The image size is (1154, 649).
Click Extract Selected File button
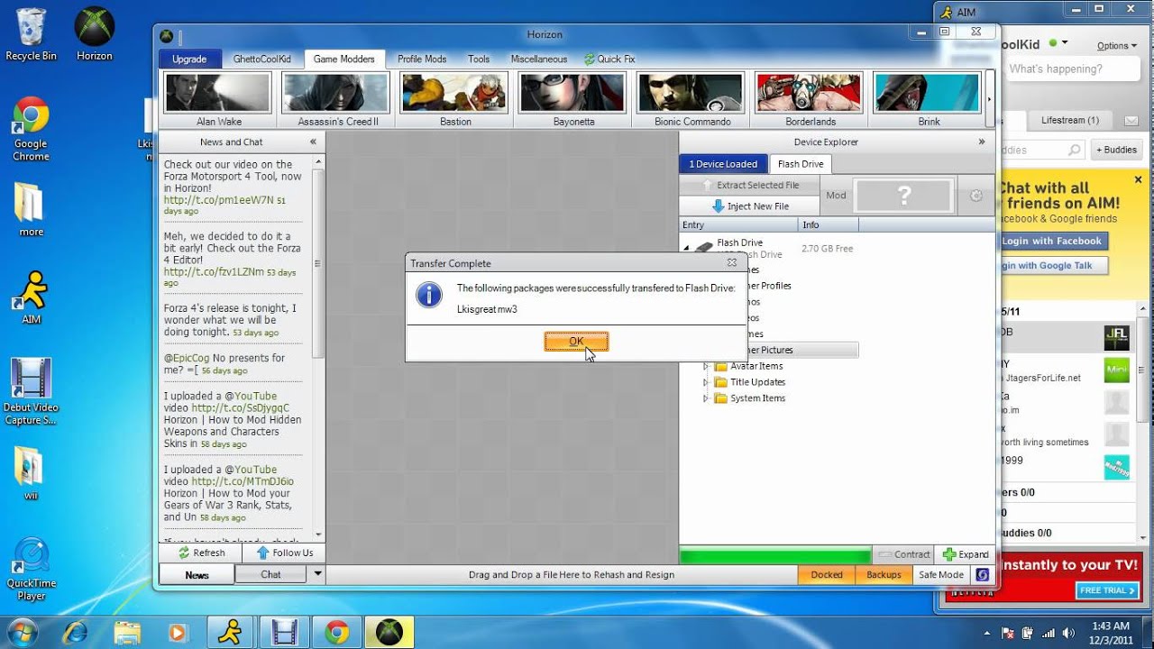coord(750,185)
